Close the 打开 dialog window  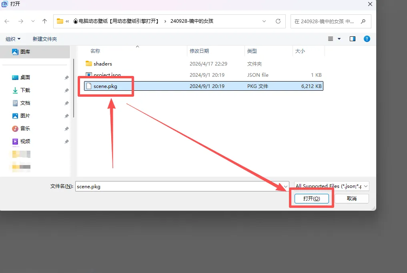370,4
